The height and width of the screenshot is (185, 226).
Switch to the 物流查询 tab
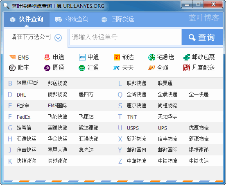pos(72,19)
